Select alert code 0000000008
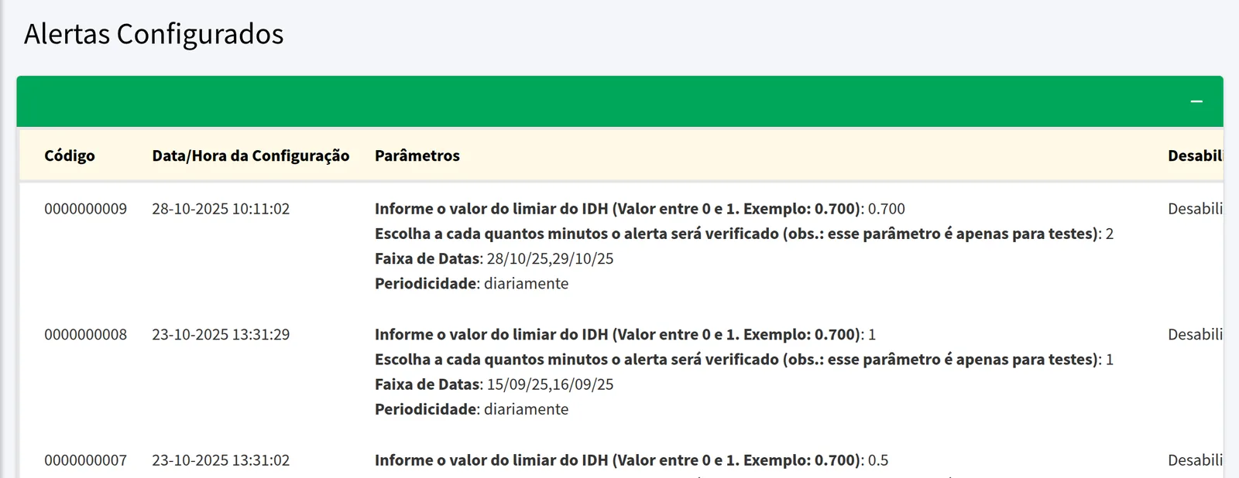 [x=85, y=335]
